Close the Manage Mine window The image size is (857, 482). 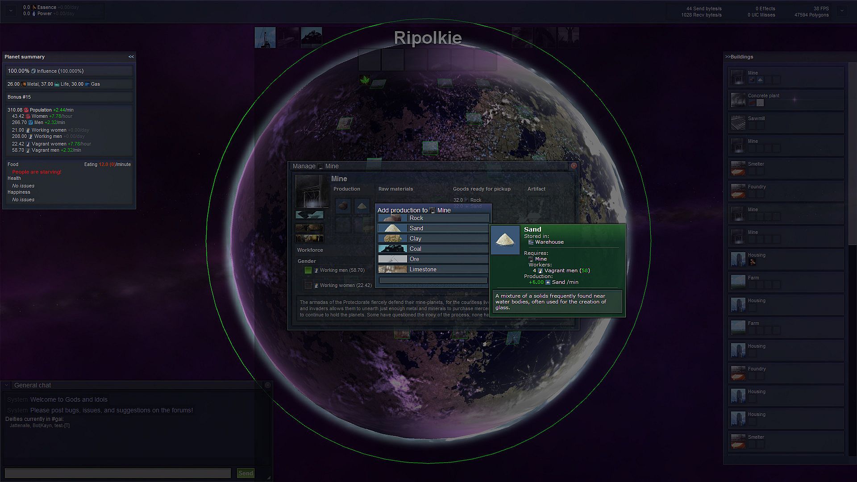574,166
